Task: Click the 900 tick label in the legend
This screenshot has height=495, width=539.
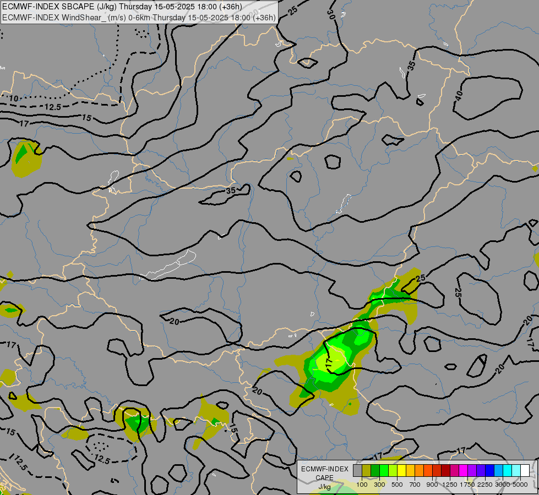Action: (x=432, y=485)
